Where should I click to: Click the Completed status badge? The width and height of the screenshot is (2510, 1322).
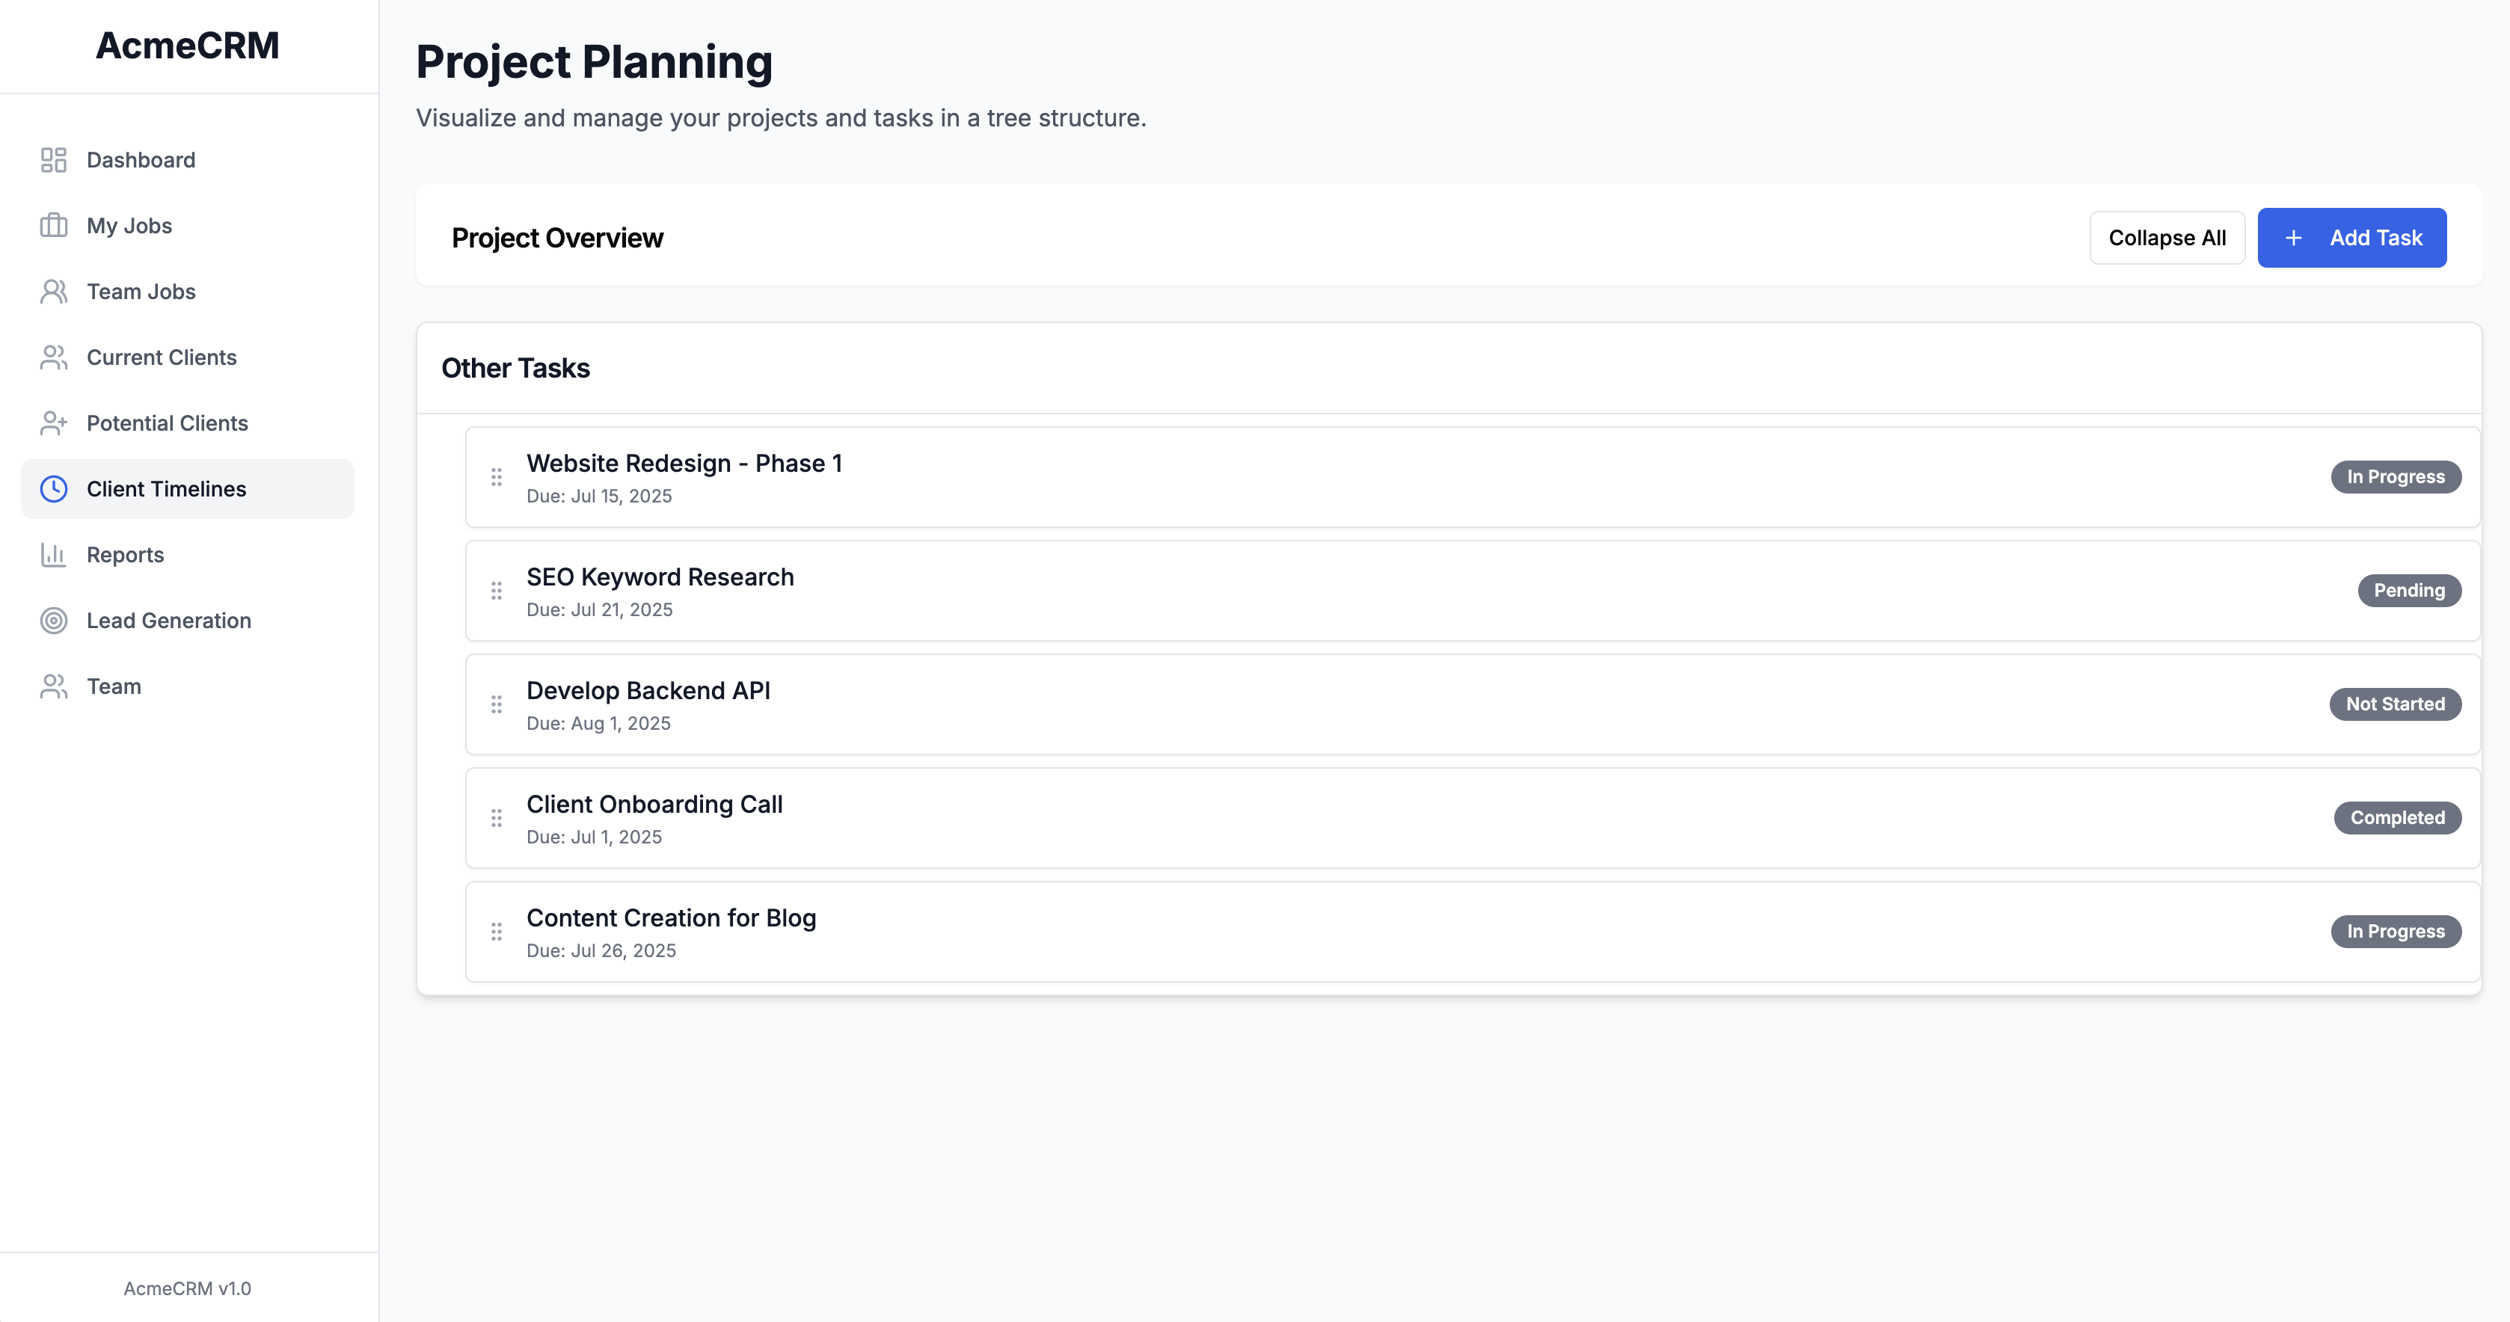2397,817
